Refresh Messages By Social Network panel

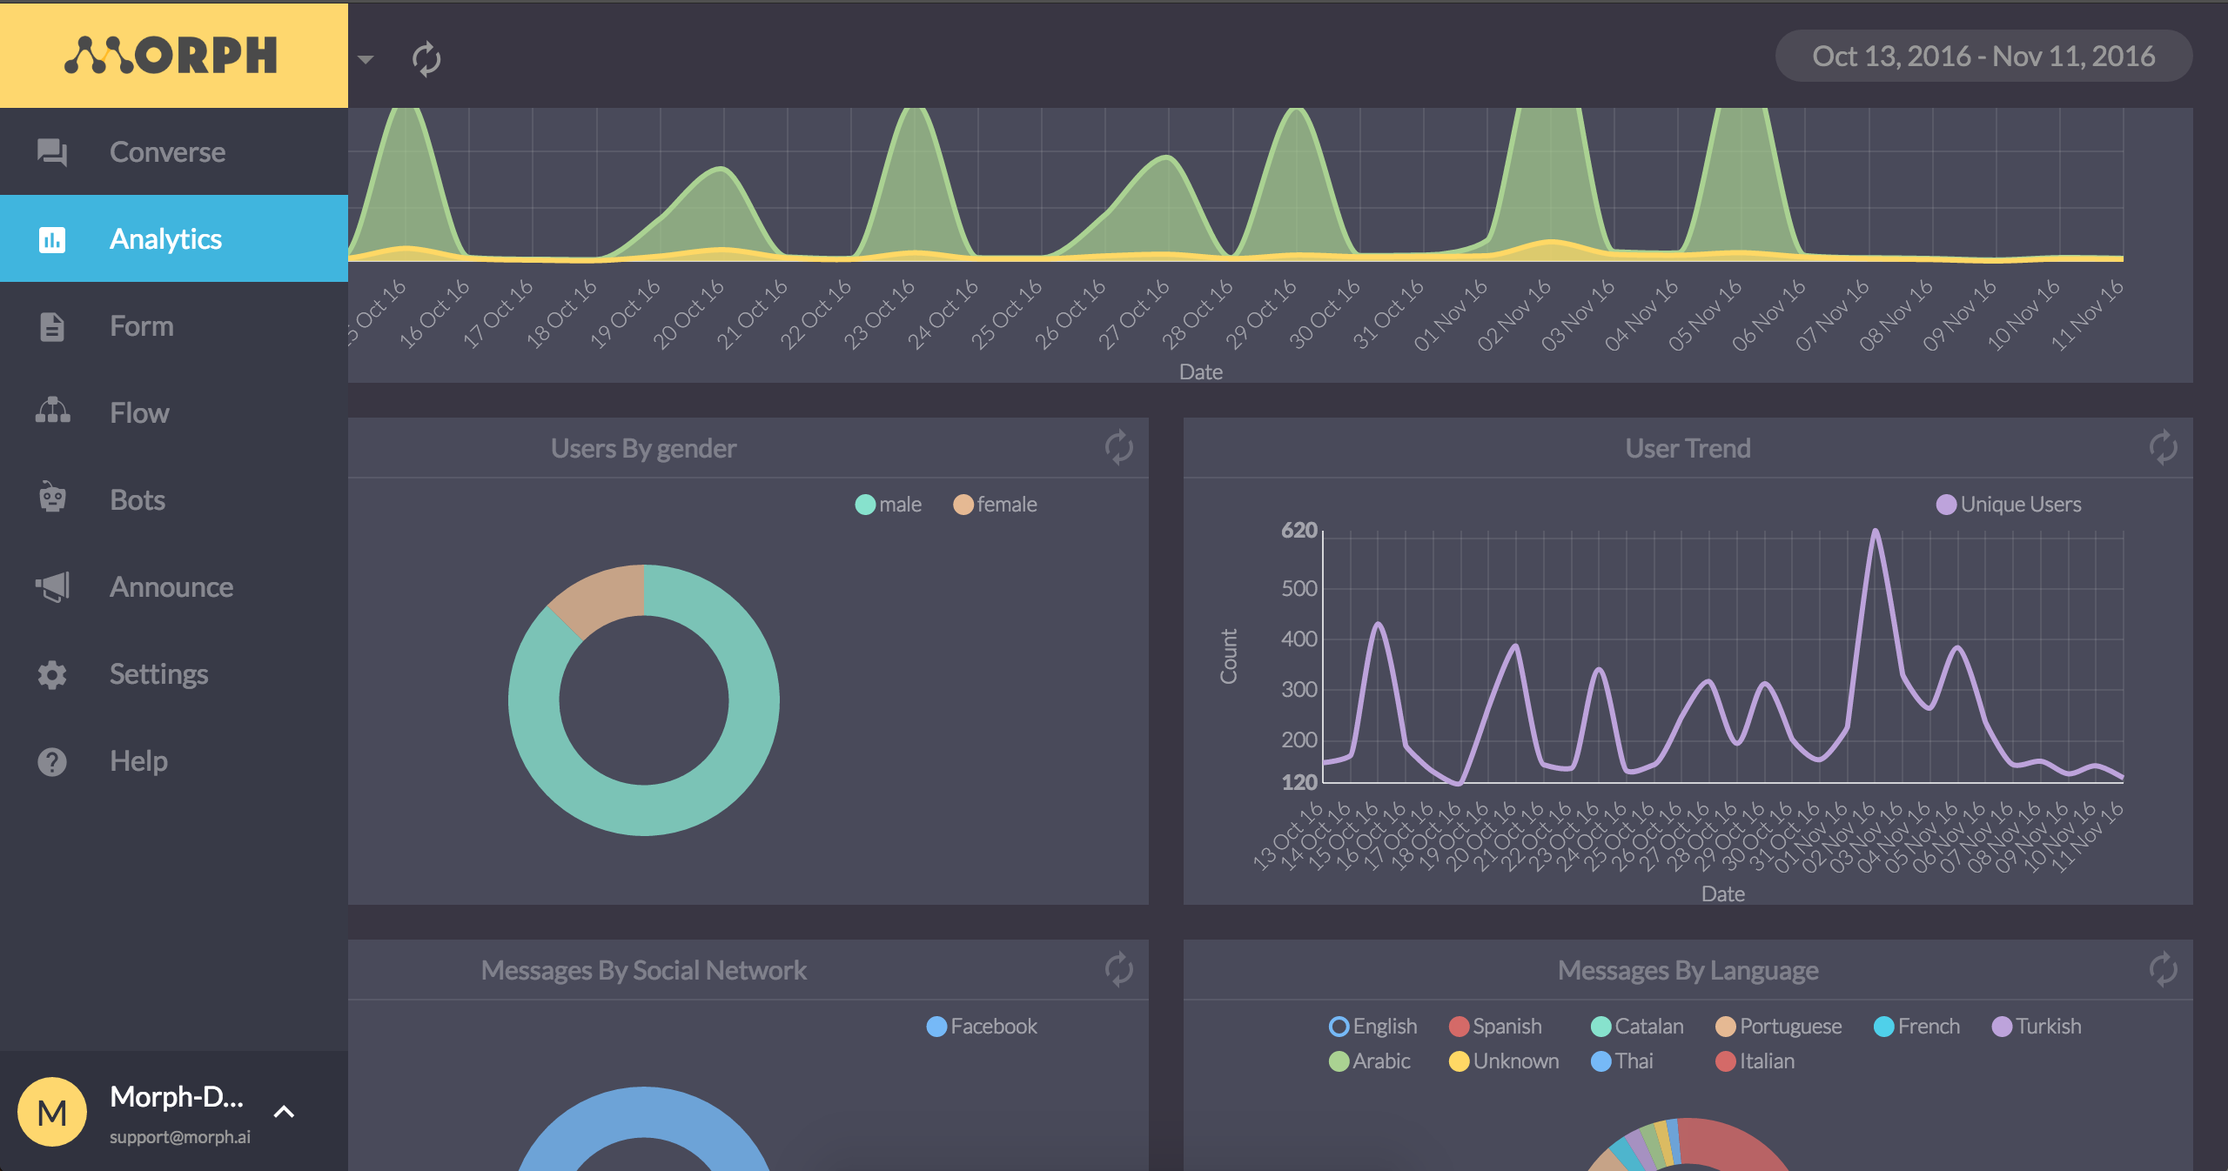(x=1118, y=970)
